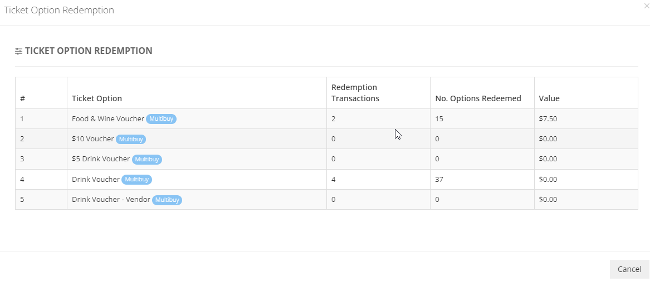The height and width of the screenshot is (282, 650).
Task: Click the sliders icon beside section heading
Action: click(18, 51)
